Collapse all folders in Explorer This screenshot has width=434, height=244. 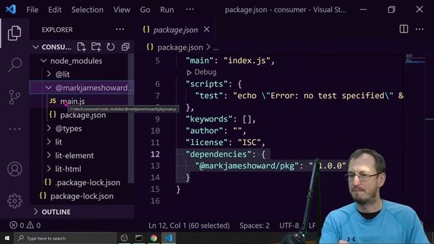click(125, 47)
